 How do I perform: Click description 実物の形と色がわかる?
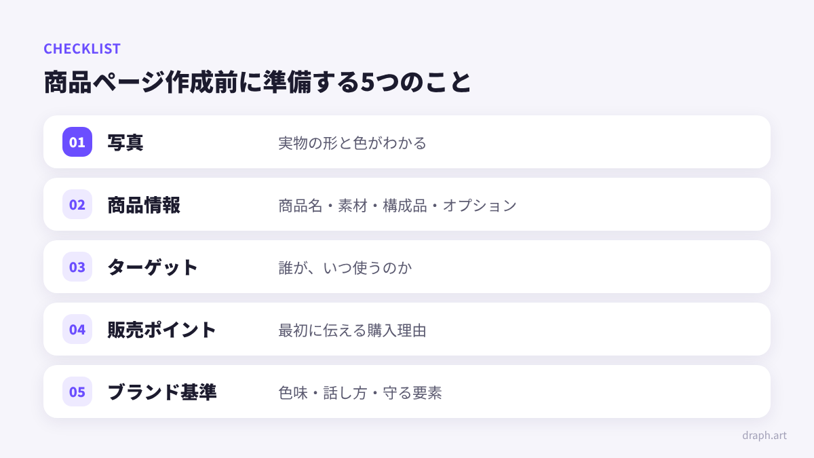pyautogui.click(x=352, y=143)
